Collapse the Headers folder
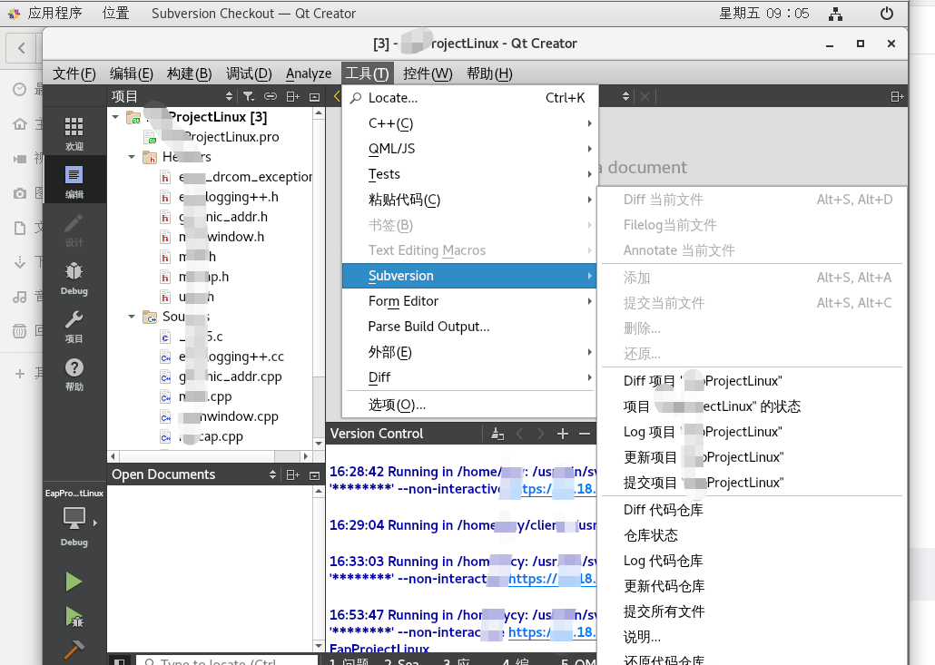Screen dimensions: 935x665 pos(132,157)
